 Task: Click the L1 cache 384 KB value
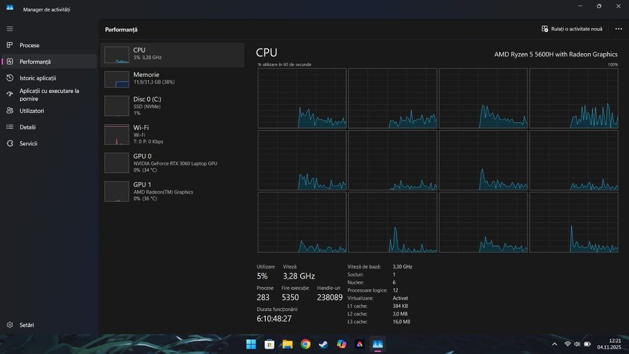pos(400,306)
